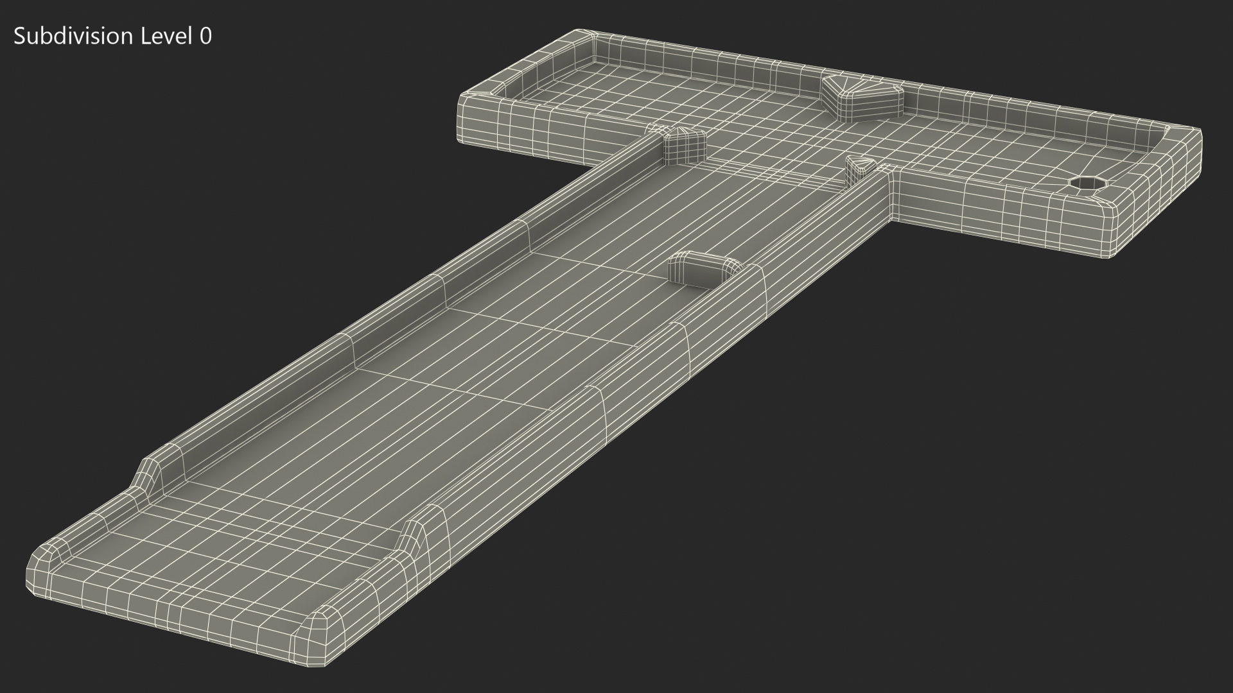Click the Subdivision Level 0 label

[112, 37]
